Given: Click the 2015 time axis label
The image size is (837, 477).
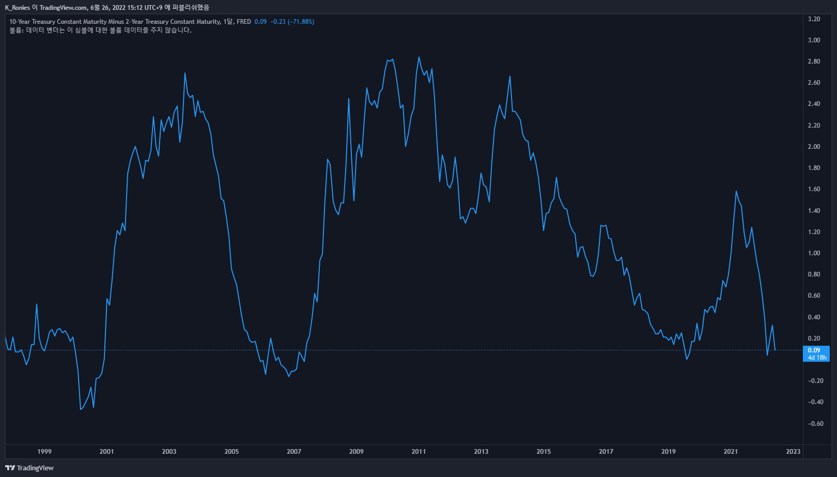Looking at the screenshot, I should tap(544, 452).
